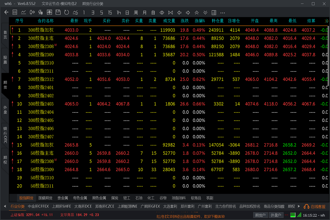Expand more tools via the ellipsis button

222,13
